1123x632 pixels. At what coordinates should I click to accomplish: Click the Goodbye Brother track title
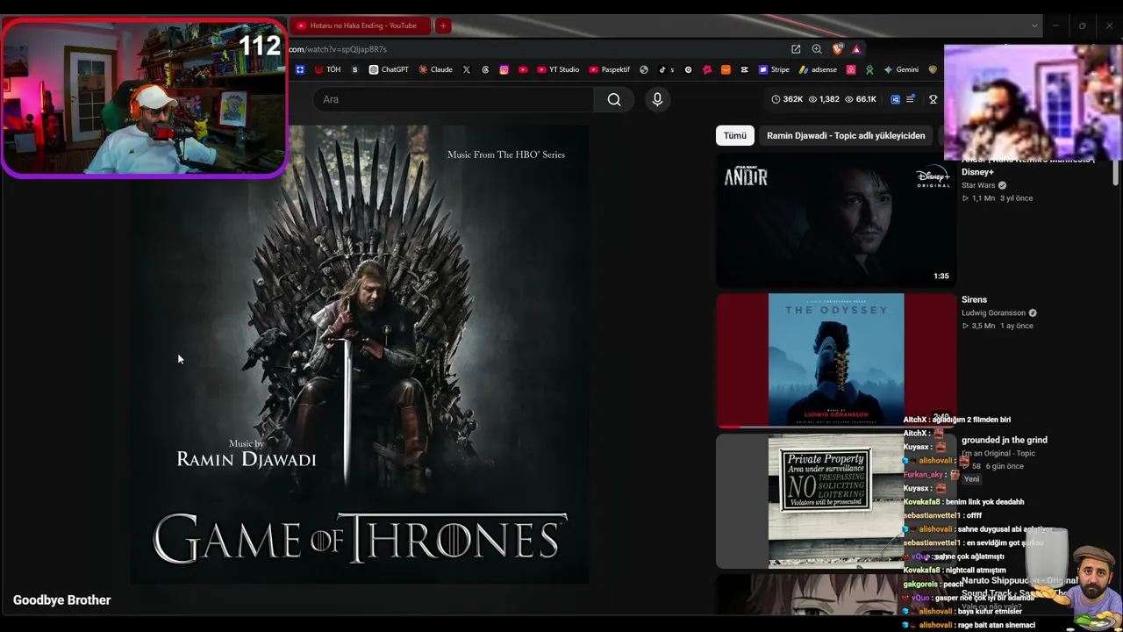[x=61, y=600]
